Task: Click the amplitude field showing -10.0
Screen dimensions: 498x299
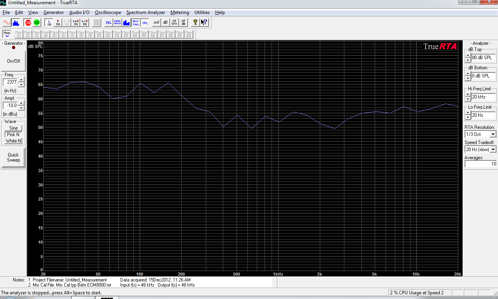Action: click(11, 106)
